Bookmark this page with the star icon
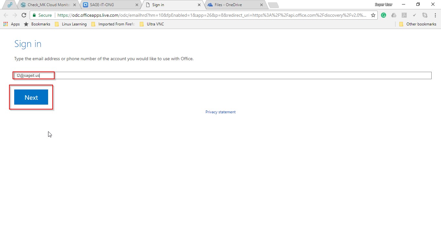441x234 pixels. 373,15
